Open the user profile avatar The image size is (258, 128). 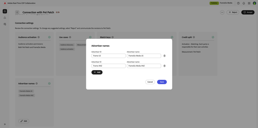pyautogui.click(x=254, y=3)
